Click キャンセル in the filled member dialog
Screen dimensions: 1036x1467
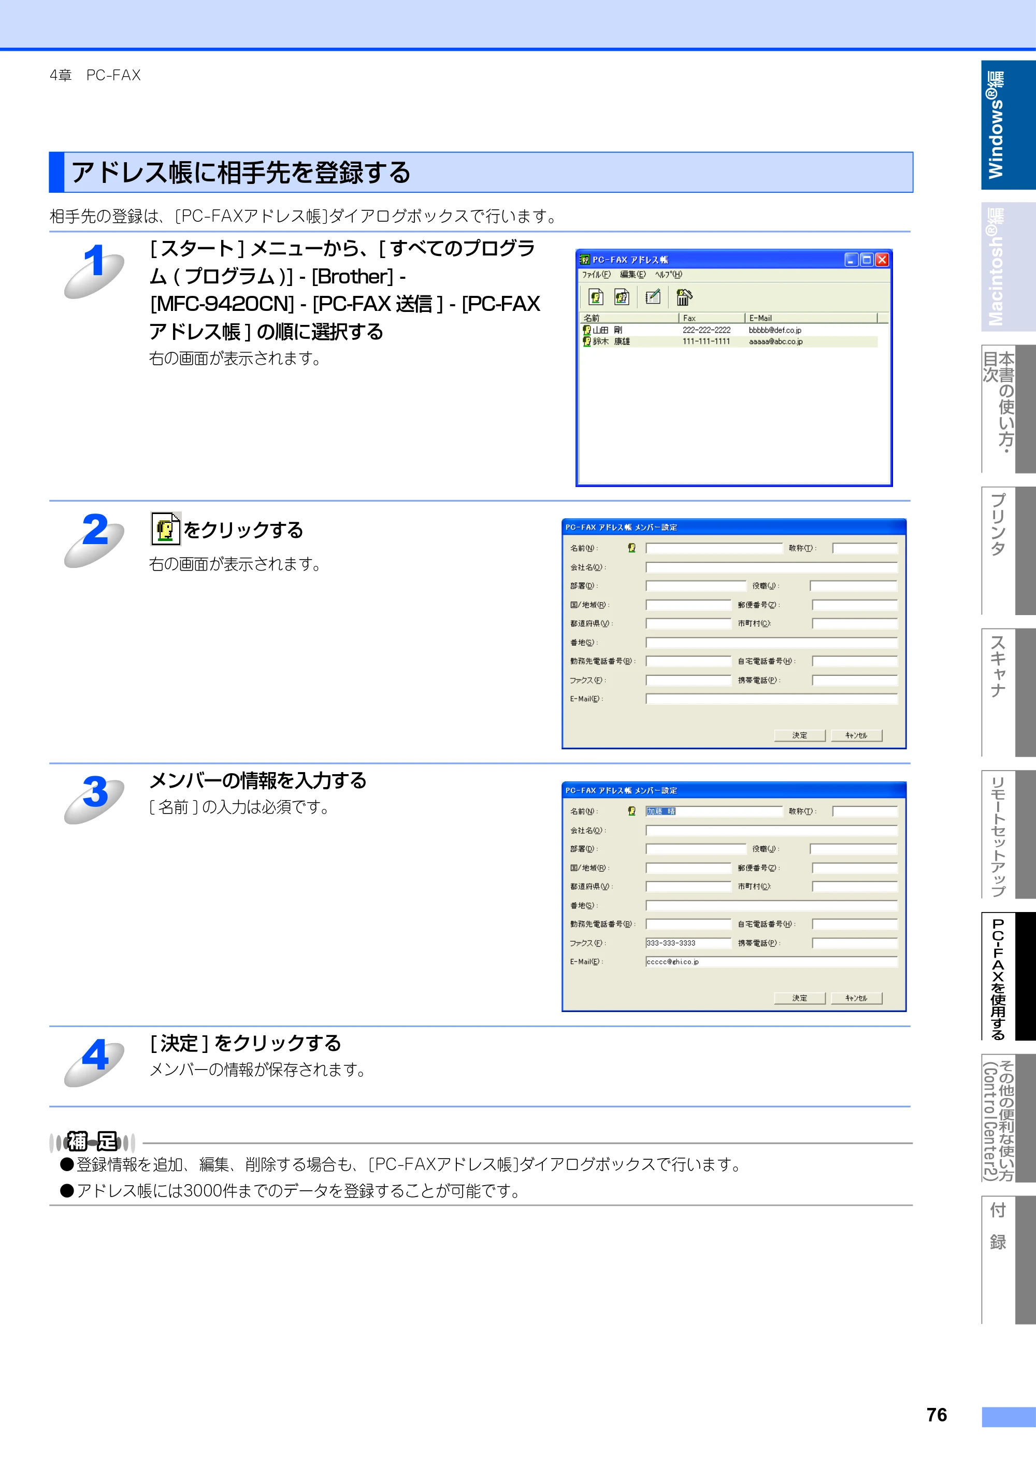point(857,998)
